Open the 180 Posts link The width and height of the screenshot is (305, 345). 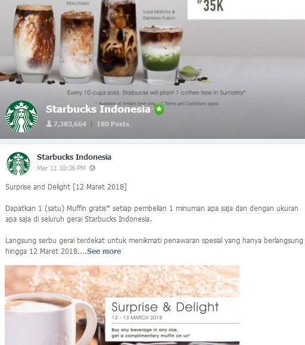pos(113,124)
